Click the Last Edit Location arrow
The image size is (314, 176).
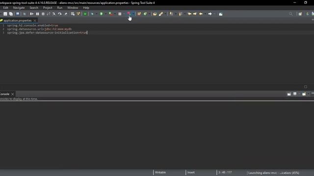click(189, 14)
